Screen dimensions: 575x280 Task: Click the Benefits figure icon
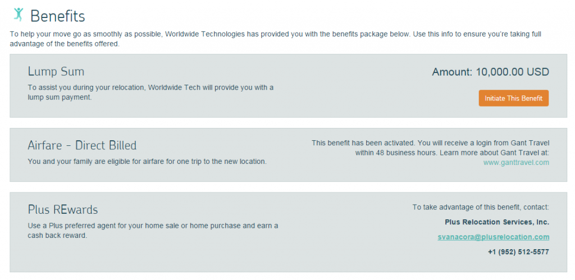click(x=19, y=15)
